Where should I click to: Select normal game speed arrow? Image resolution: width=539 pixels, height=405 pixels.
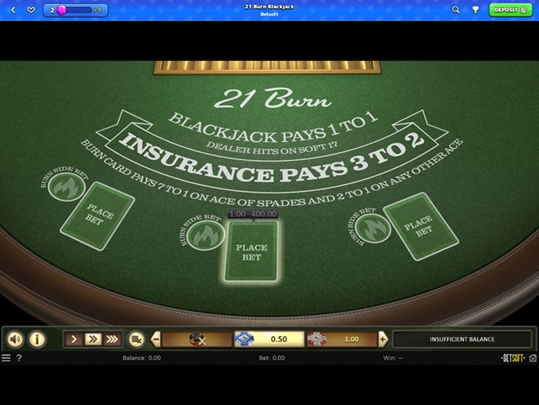coord(75,339)
